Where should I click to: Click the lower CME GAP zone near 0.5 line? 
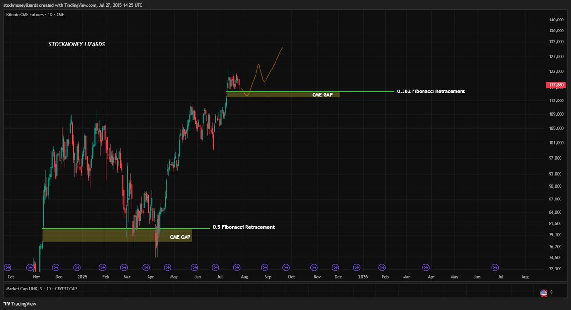click(117, 235)
